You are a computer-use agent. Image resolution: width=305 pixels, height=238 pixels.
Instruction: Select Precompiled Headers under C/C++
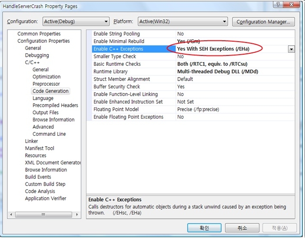(55, 105)
